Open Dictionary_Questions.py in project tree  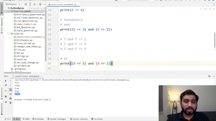tap(29, 14)
